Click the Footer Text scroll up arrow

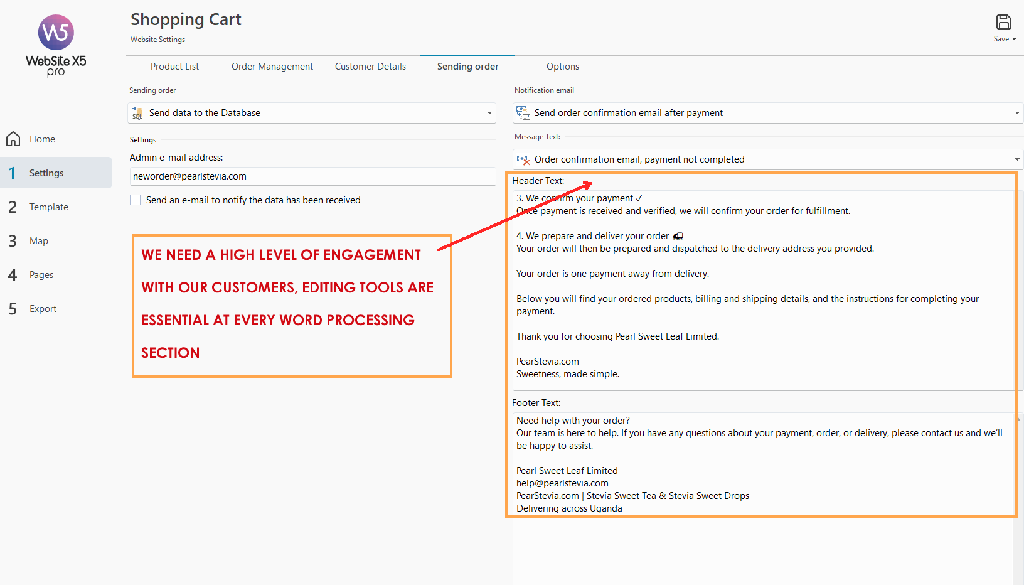point(1020,419)
